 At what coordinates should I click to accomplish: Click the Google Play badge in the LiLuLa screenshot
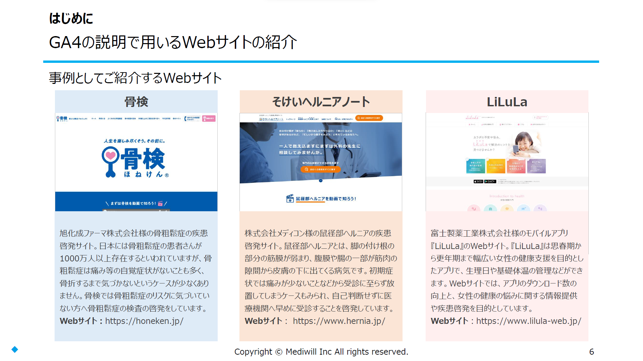pos(490,182)
